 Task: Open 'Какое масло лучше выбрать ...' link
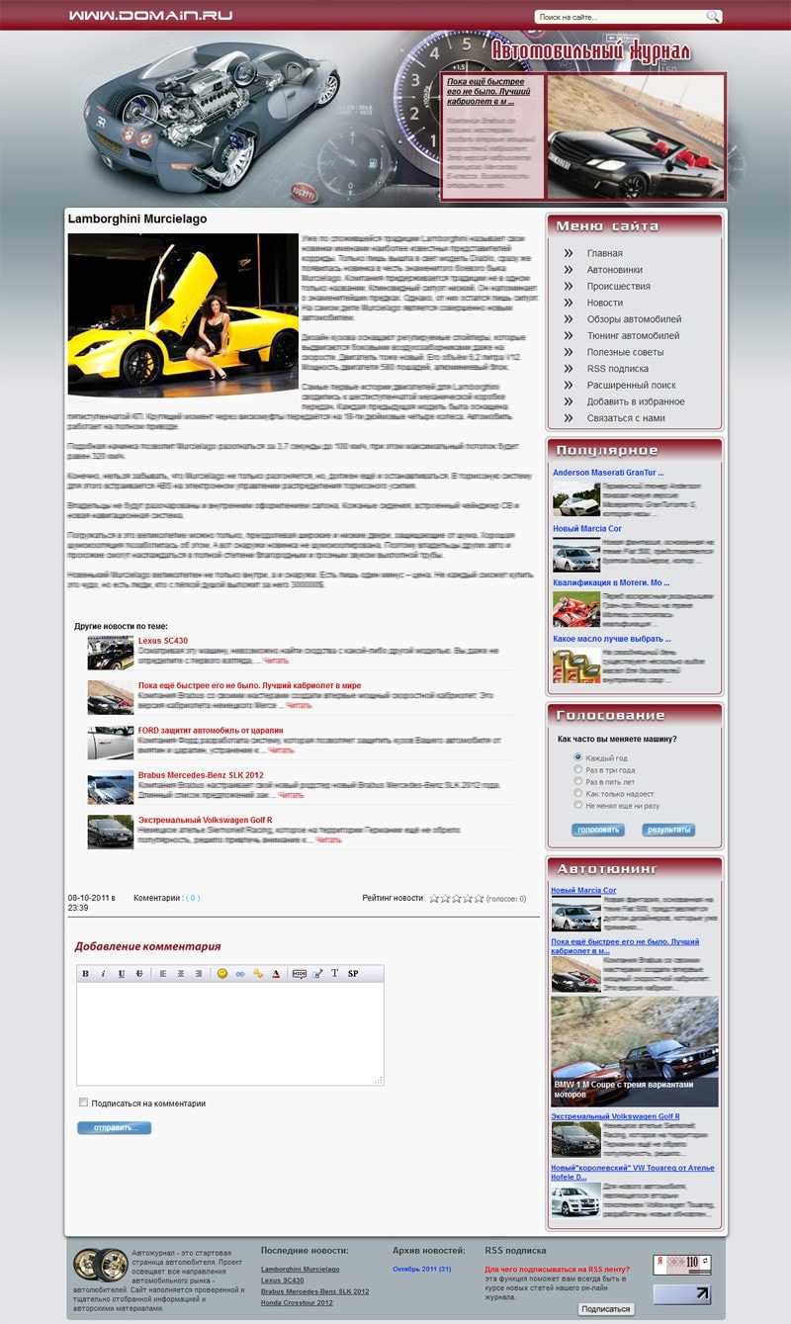click(612, 639)
